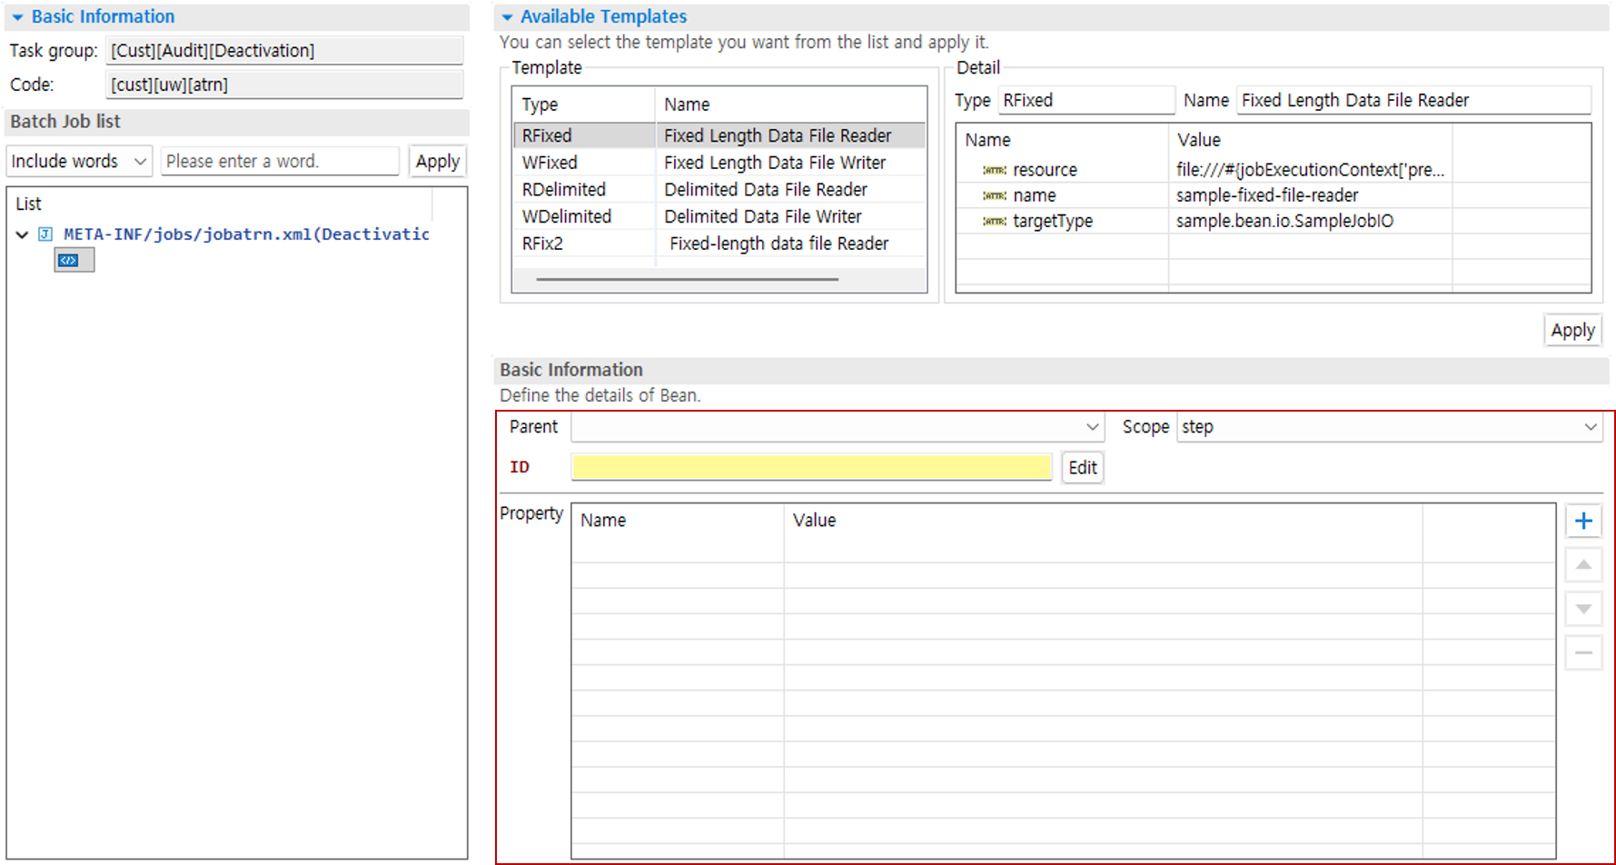
Task: Collapse the jobatrn.xml tree node
Action: [23, 234]
